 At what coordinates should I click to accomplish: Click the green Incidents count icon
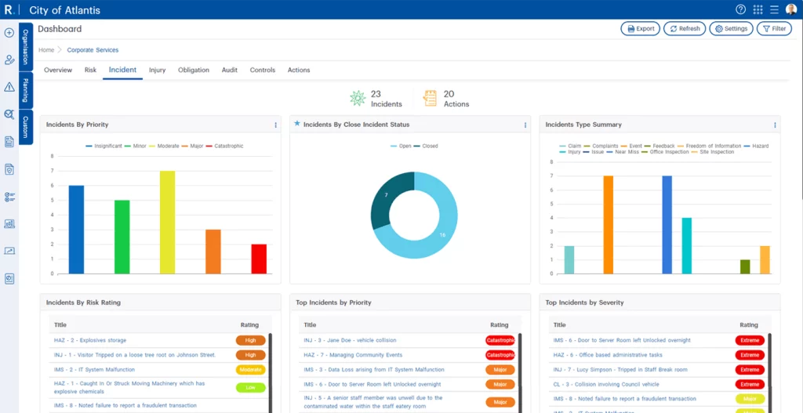pyautogui.click(x=358, y=98)
